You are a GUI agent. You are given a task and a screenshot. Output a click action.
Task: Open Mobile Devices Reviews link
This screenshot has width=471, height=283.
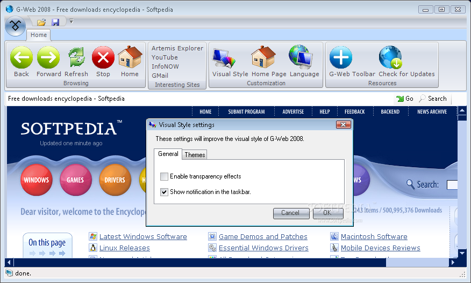[x=380, y=248]
